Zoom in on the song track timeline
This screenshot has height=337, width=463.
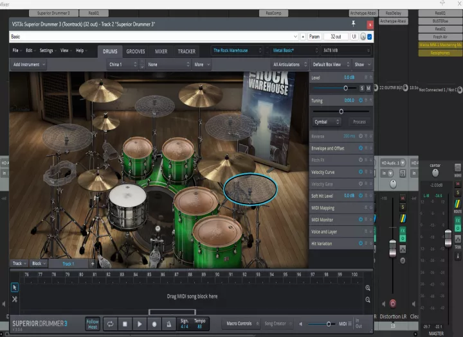click(368, 288)
